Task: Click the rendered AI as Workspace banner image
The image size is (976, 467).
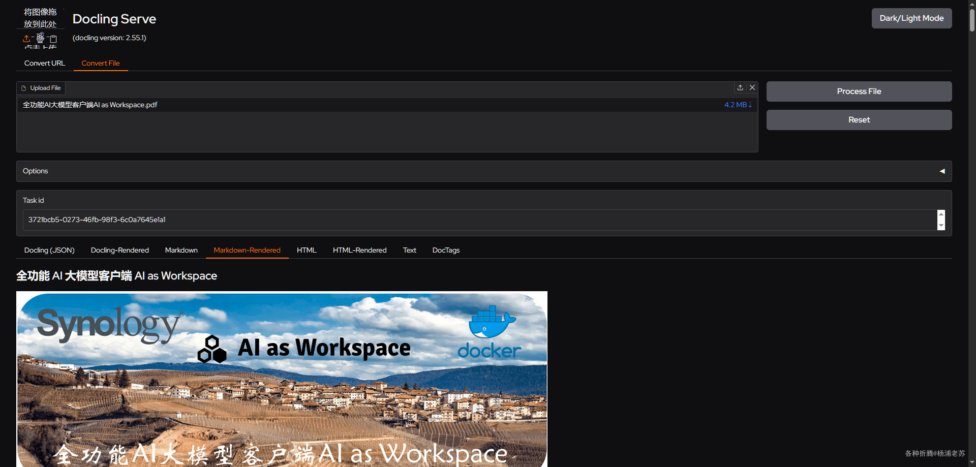Action: pyautogui.click(x=282, y=379)
